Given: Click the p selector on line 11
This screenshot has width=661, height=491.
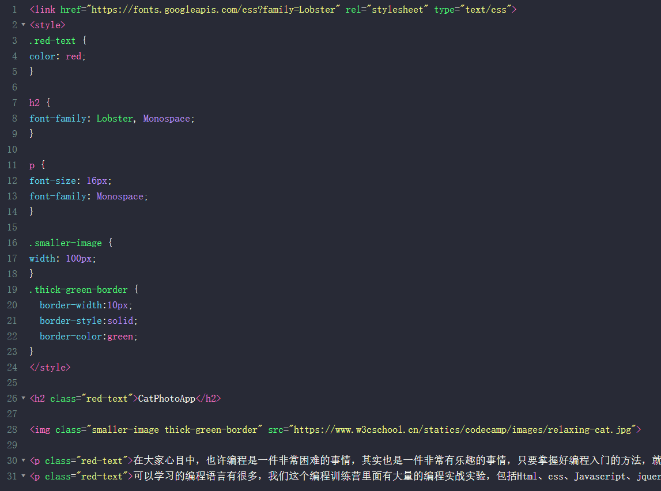Looking at the screenshot, I should [32, 165].
